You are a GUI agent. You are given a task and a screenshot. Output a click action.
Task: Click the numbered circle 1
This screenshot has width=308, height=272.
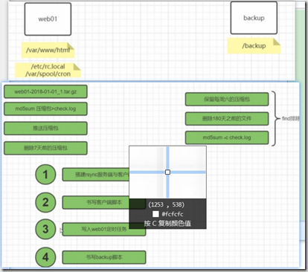(x=45, y=175)
